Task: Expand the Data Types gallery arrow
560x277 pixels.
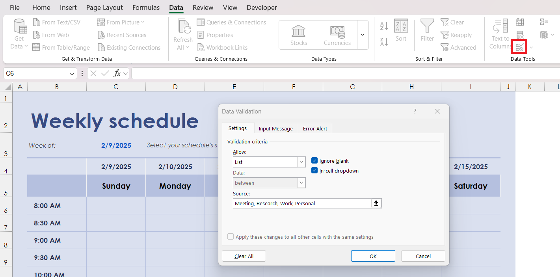Action: [x=363, y=35]
